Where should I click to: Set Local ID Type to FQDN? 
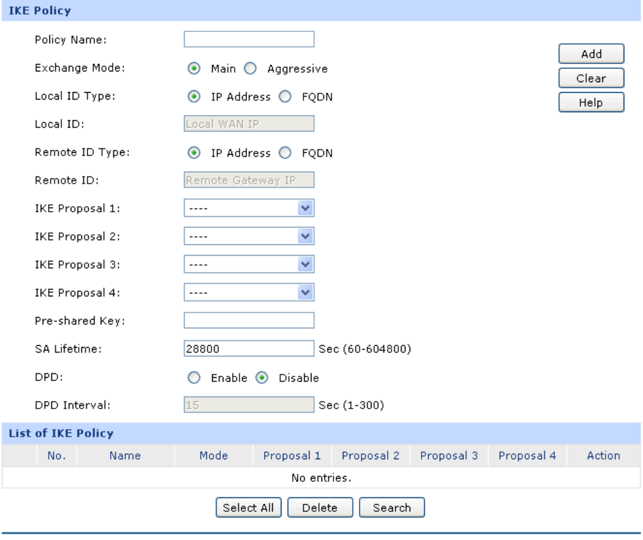pyautogui.click(x=285, y=96)
